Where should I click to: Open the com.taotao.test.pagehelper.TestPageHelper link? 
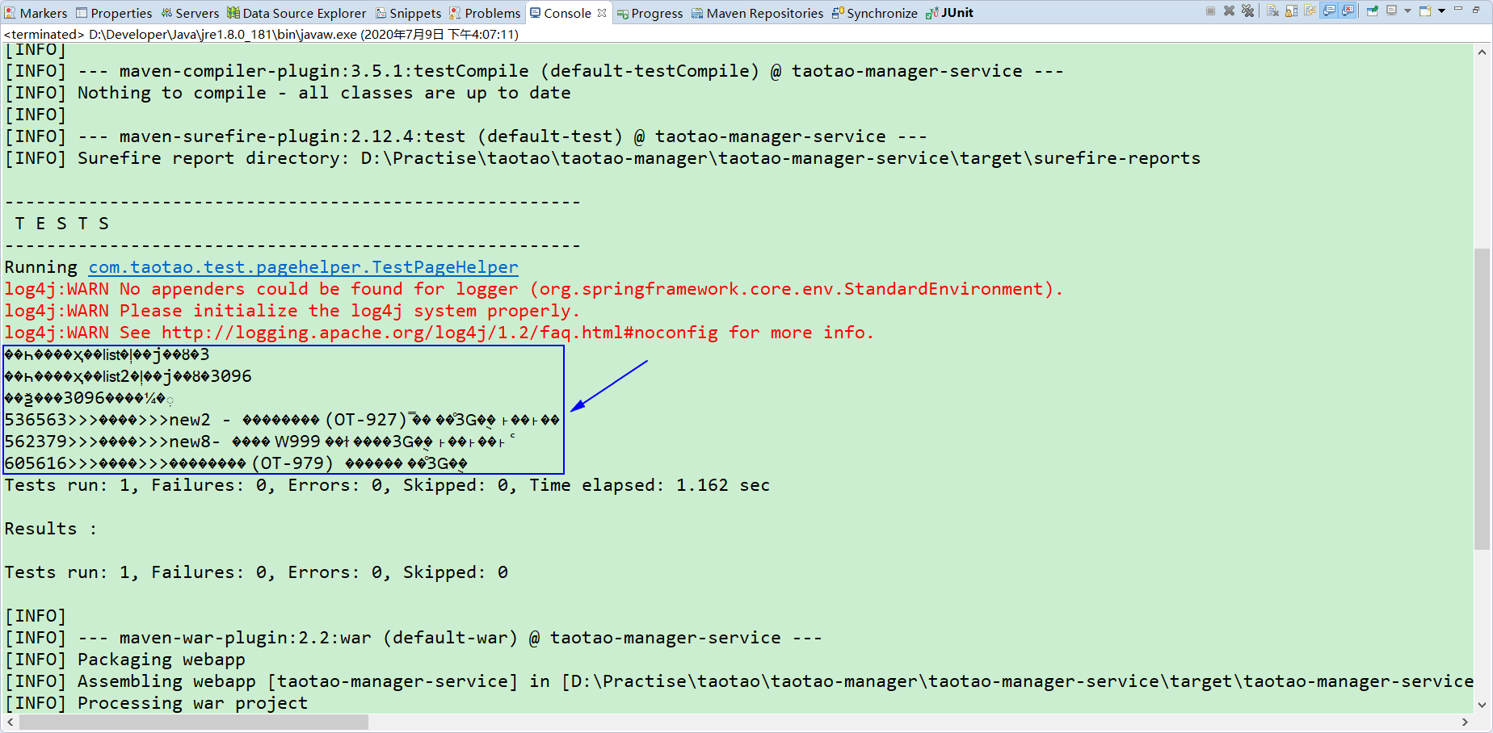[303, 267]
